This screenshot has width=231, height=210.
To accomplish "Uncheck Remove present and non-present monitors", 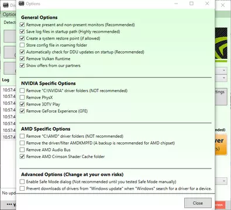I will pos(22,24).
